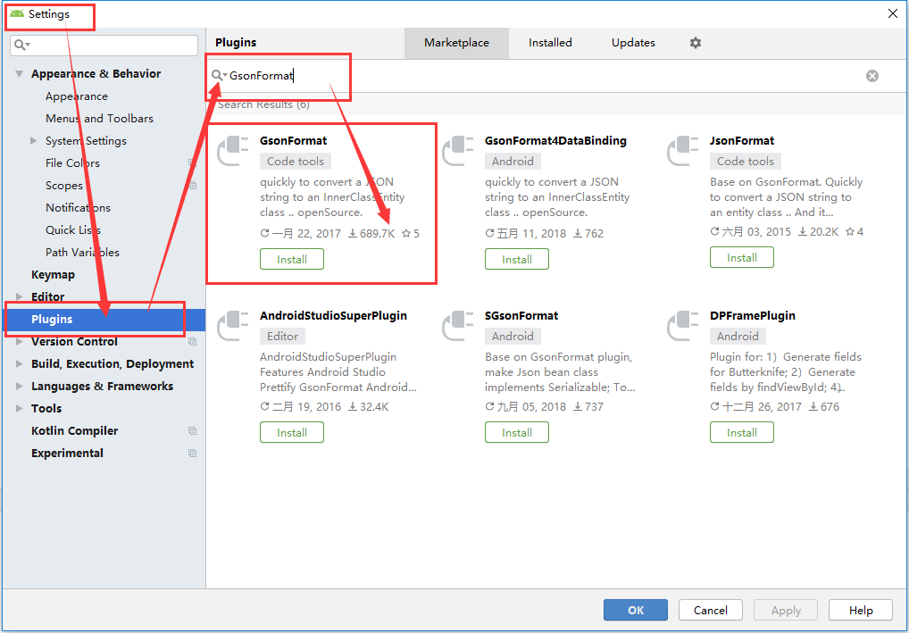Expand Build, Execution, Deployment section

[x=19, y=364]
